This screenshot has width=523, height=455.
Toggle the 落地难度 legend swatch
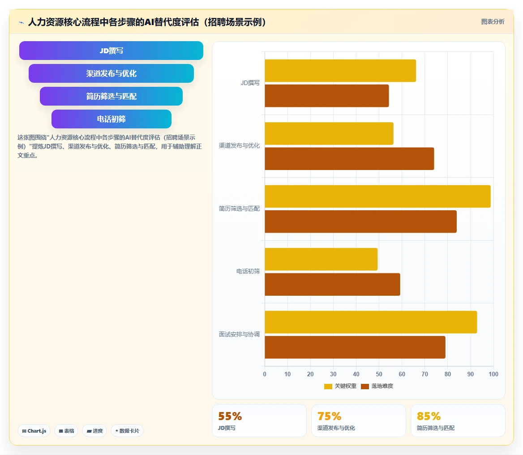(x=365, y=387)
